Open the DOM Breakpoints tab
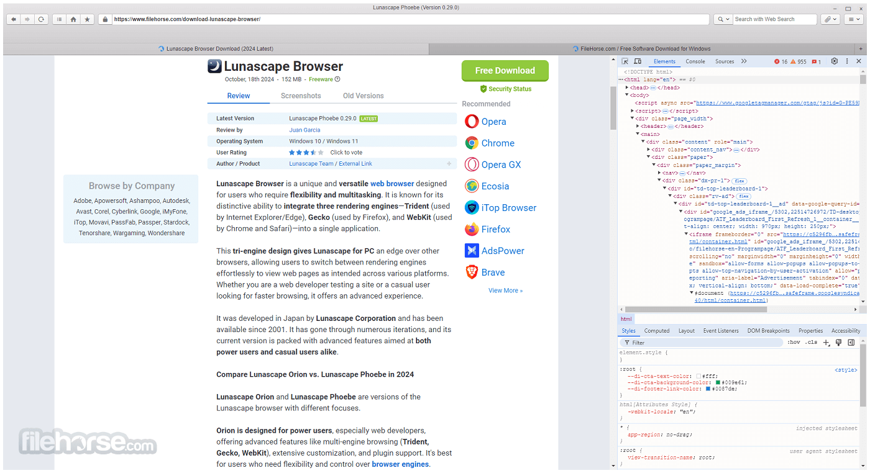The image size is (870, 473). pos(769,331)
